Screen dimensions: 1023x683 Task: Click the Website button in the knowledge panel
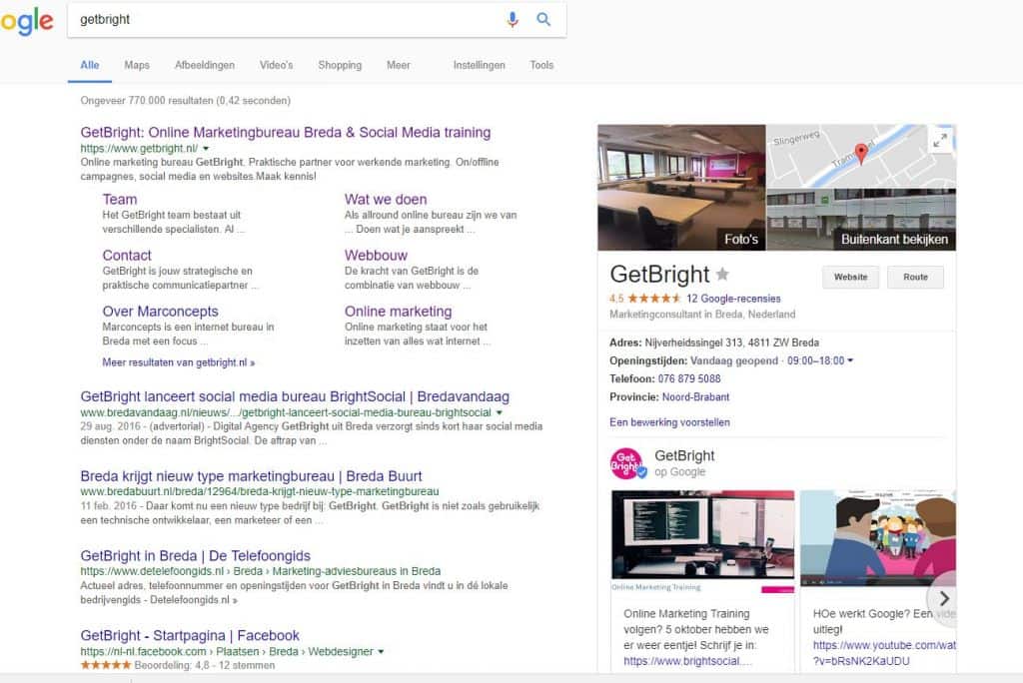(850, 277)
